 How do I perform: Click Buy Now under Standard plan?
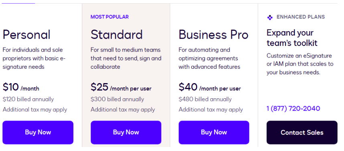(x=126, y=133)
